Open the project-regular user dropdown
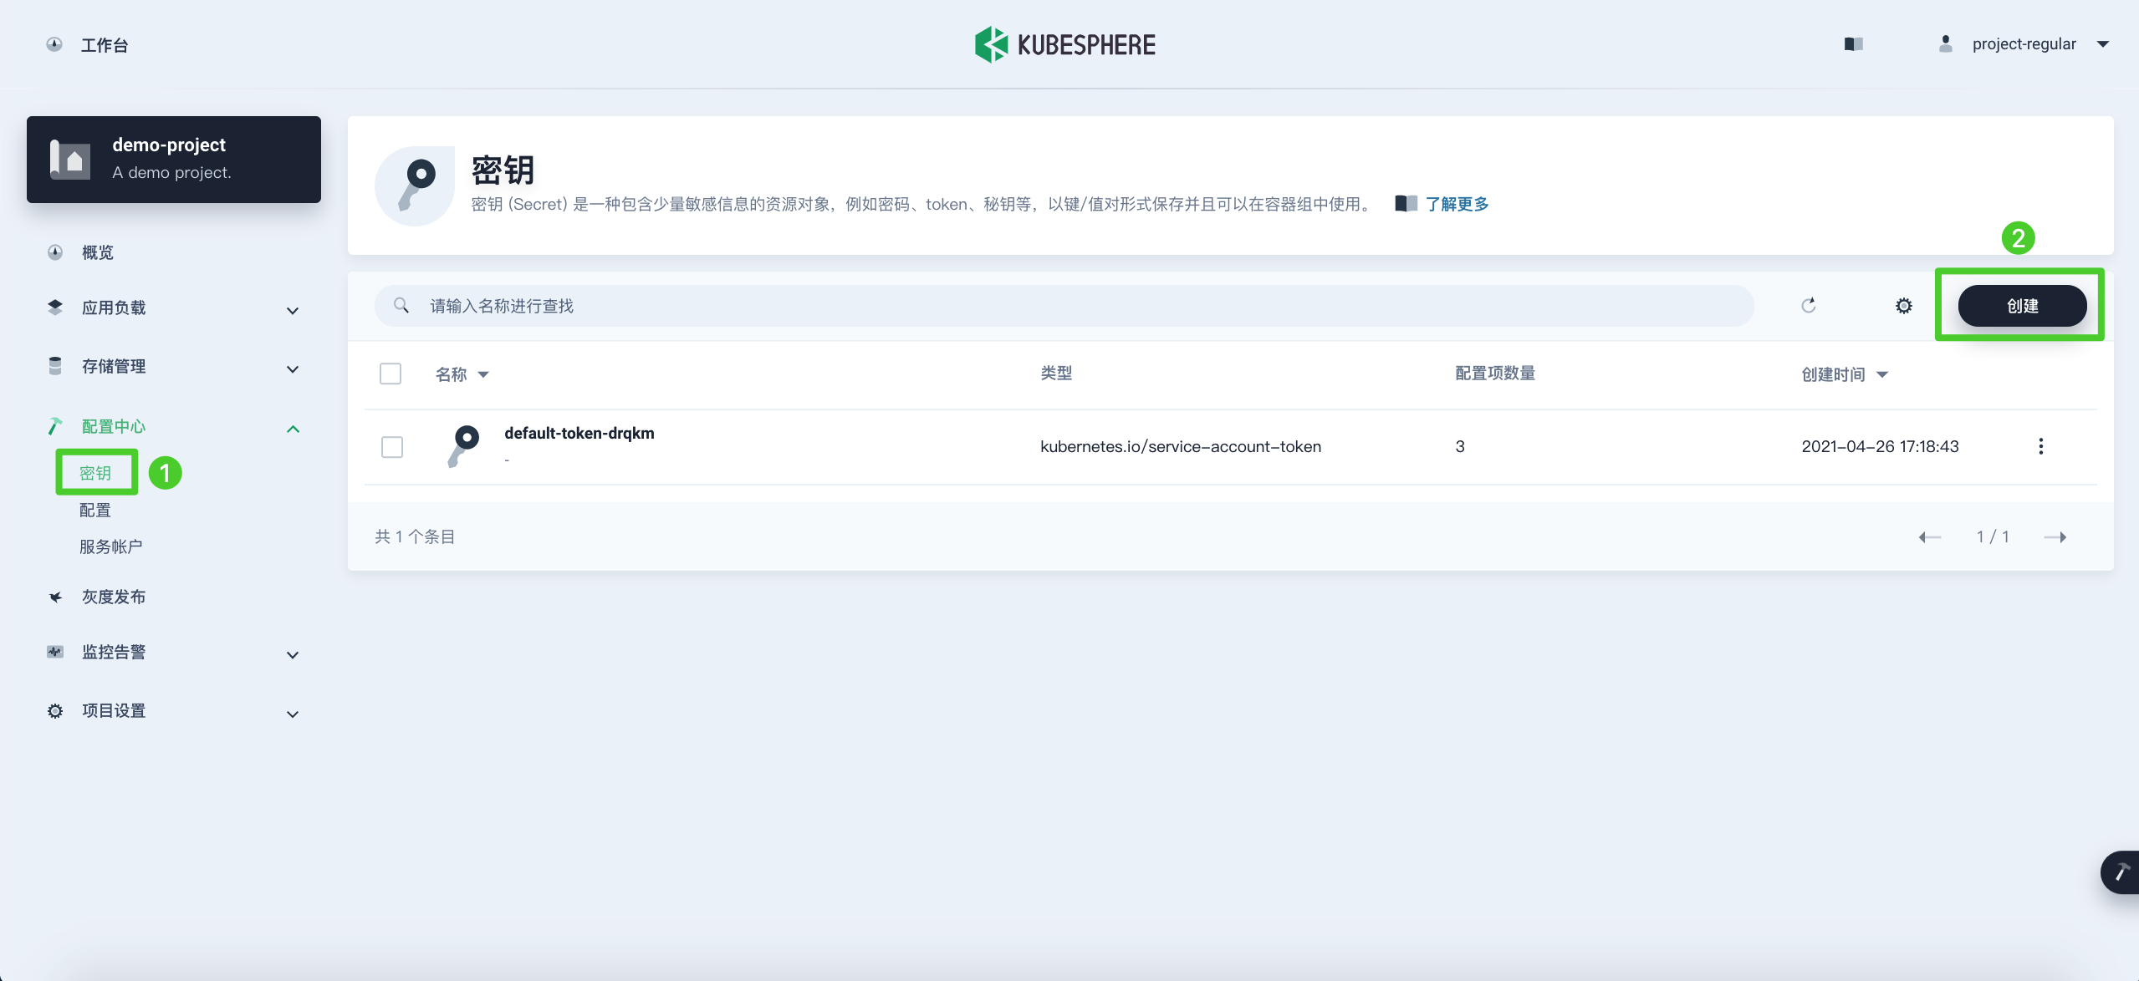The height and width of the screenshot is (981, 2139). coord(2023,44)
